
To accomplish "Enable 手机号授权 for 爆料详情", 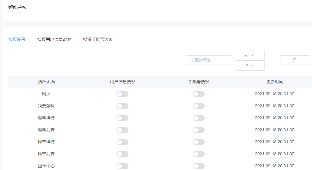I will (199, 118).
